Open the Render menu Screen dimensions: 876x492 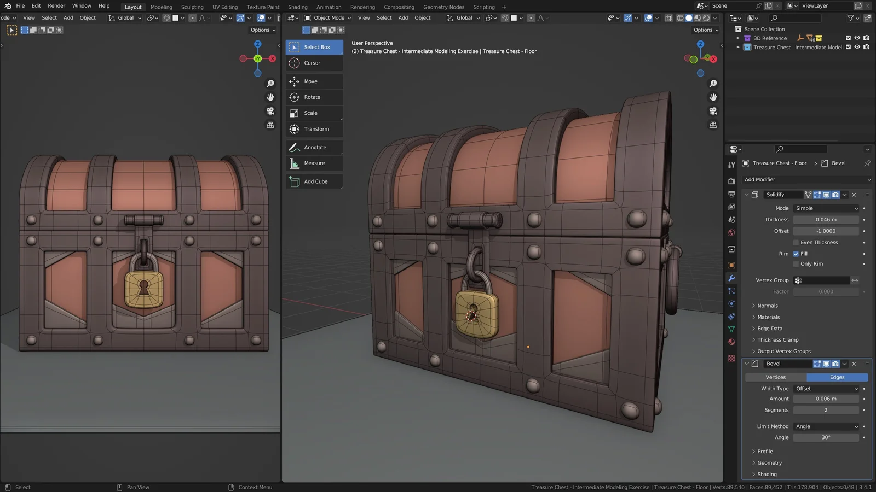(56, 5)
